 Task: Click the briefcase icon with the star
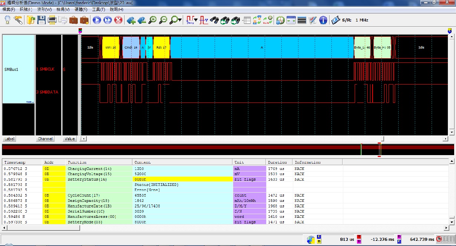pyautogui.click(x=84, y=20)
